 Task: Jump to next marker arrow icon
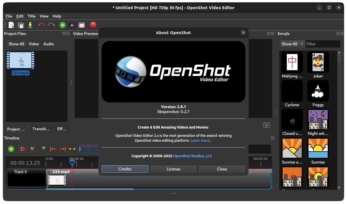pyautogui.click(x=62, y=149)
